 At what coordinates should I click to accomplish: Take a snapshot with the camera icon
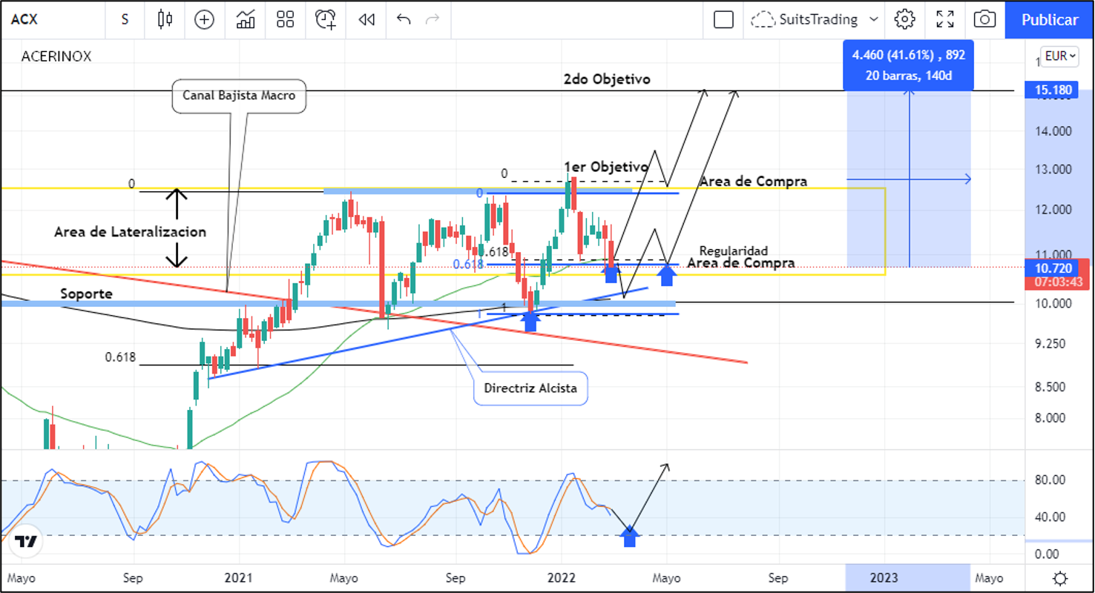(x=984, y=20)
